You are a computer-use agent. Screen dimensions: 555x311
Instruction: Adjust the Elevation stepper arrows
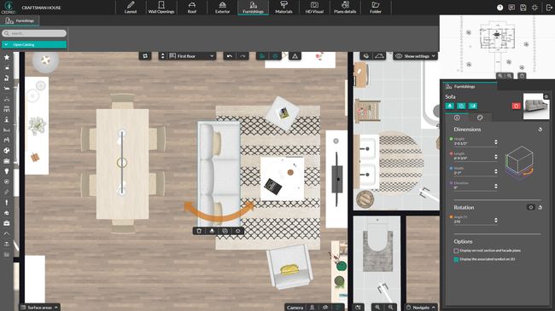(496, 186)
